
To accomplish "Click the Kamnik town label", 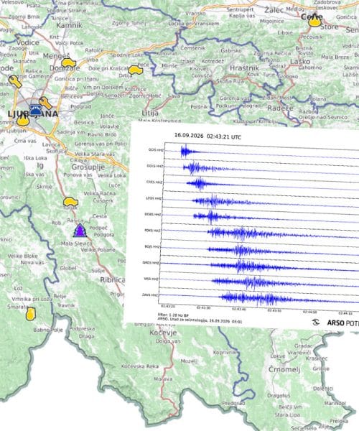I will click(x=69, y=26).
